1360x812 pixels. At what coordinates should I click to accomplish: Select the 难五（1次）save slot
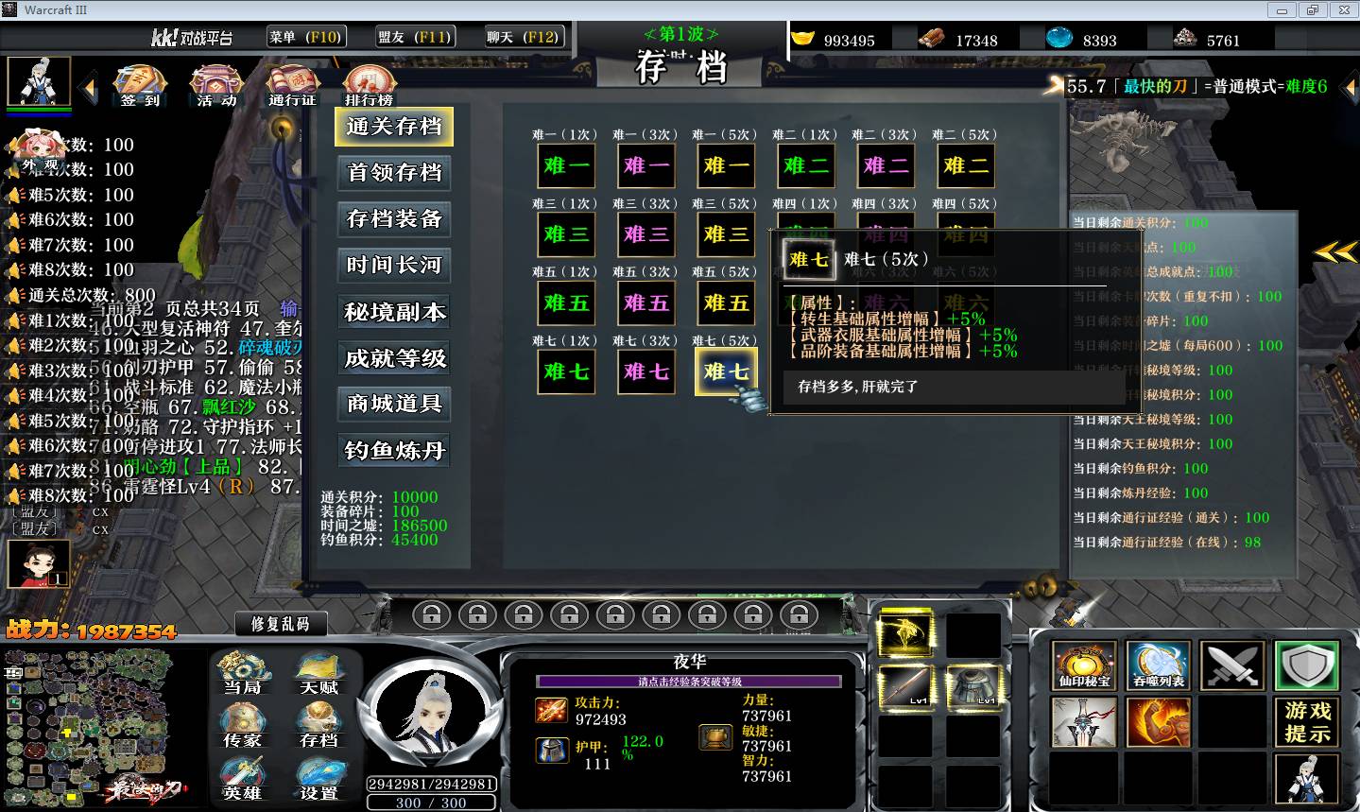pos(566,303)
